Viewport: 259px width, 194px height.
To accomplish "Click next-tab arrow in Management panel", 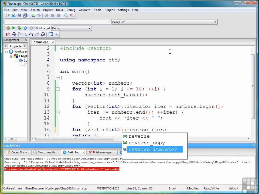I will tap(25, 46).
